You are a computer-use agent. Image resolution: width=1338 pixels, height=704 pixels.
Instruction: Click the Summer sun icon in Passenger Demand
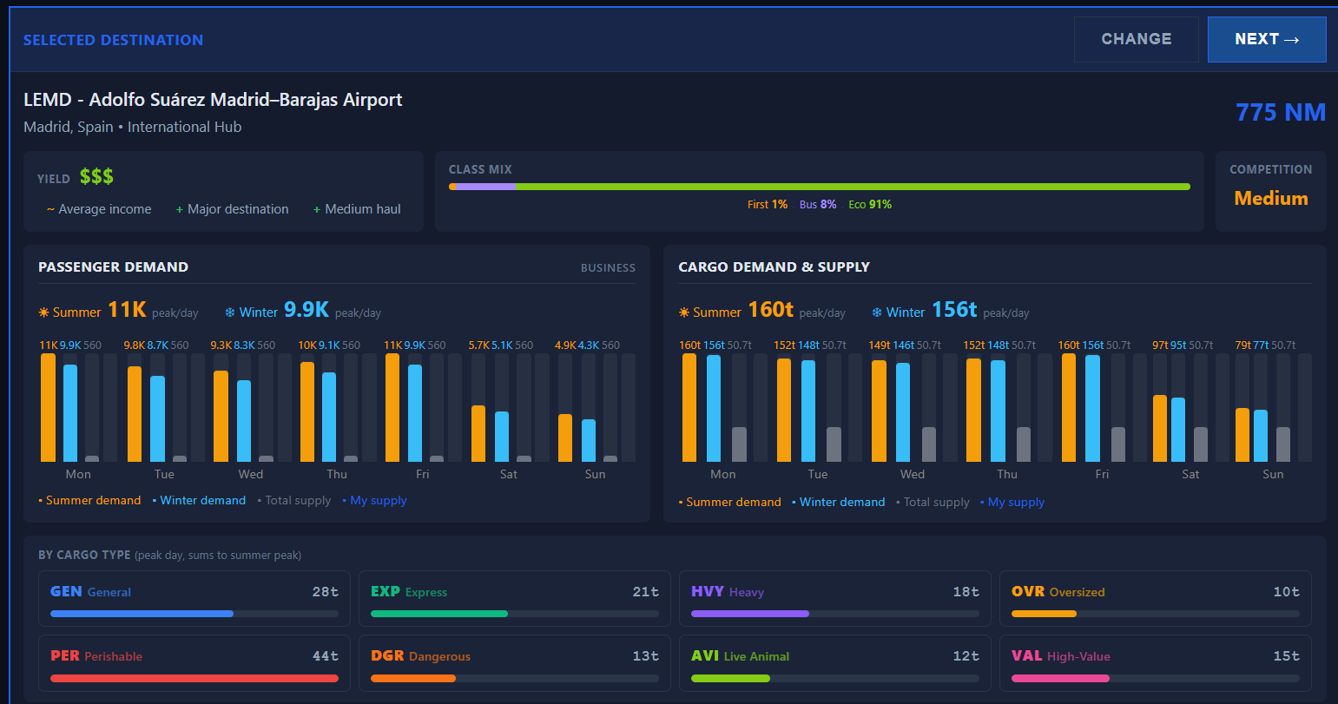(x=43, y=313)
